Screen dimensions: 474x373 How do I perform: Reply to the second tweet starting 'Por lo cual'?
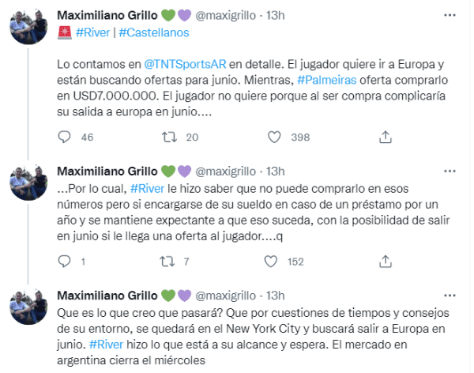pos(66,261)
